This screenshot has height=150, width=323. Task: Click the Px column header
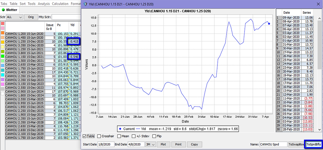tap(62, 27)
